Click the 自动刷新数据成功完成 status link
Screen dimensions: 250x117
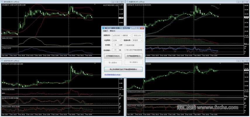(113, 75)
